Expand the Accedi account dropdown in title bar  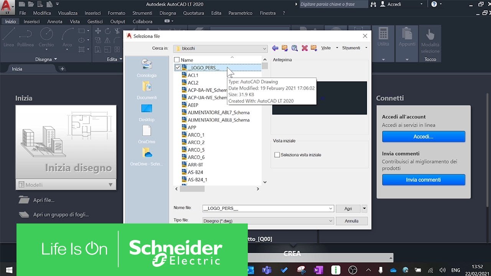click(421, 4)
